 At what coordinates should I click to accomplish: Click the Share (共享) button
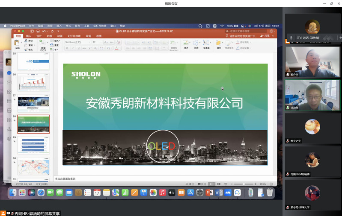click(265, 36)
